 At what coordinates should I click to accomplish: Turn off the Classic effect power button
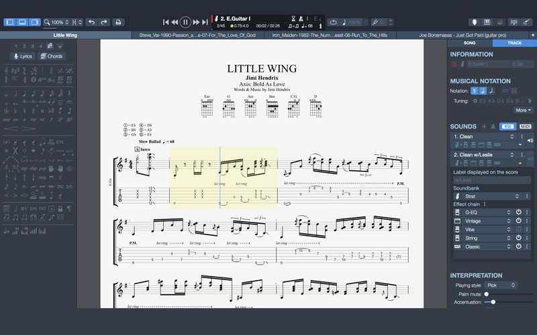coord(518,247)
